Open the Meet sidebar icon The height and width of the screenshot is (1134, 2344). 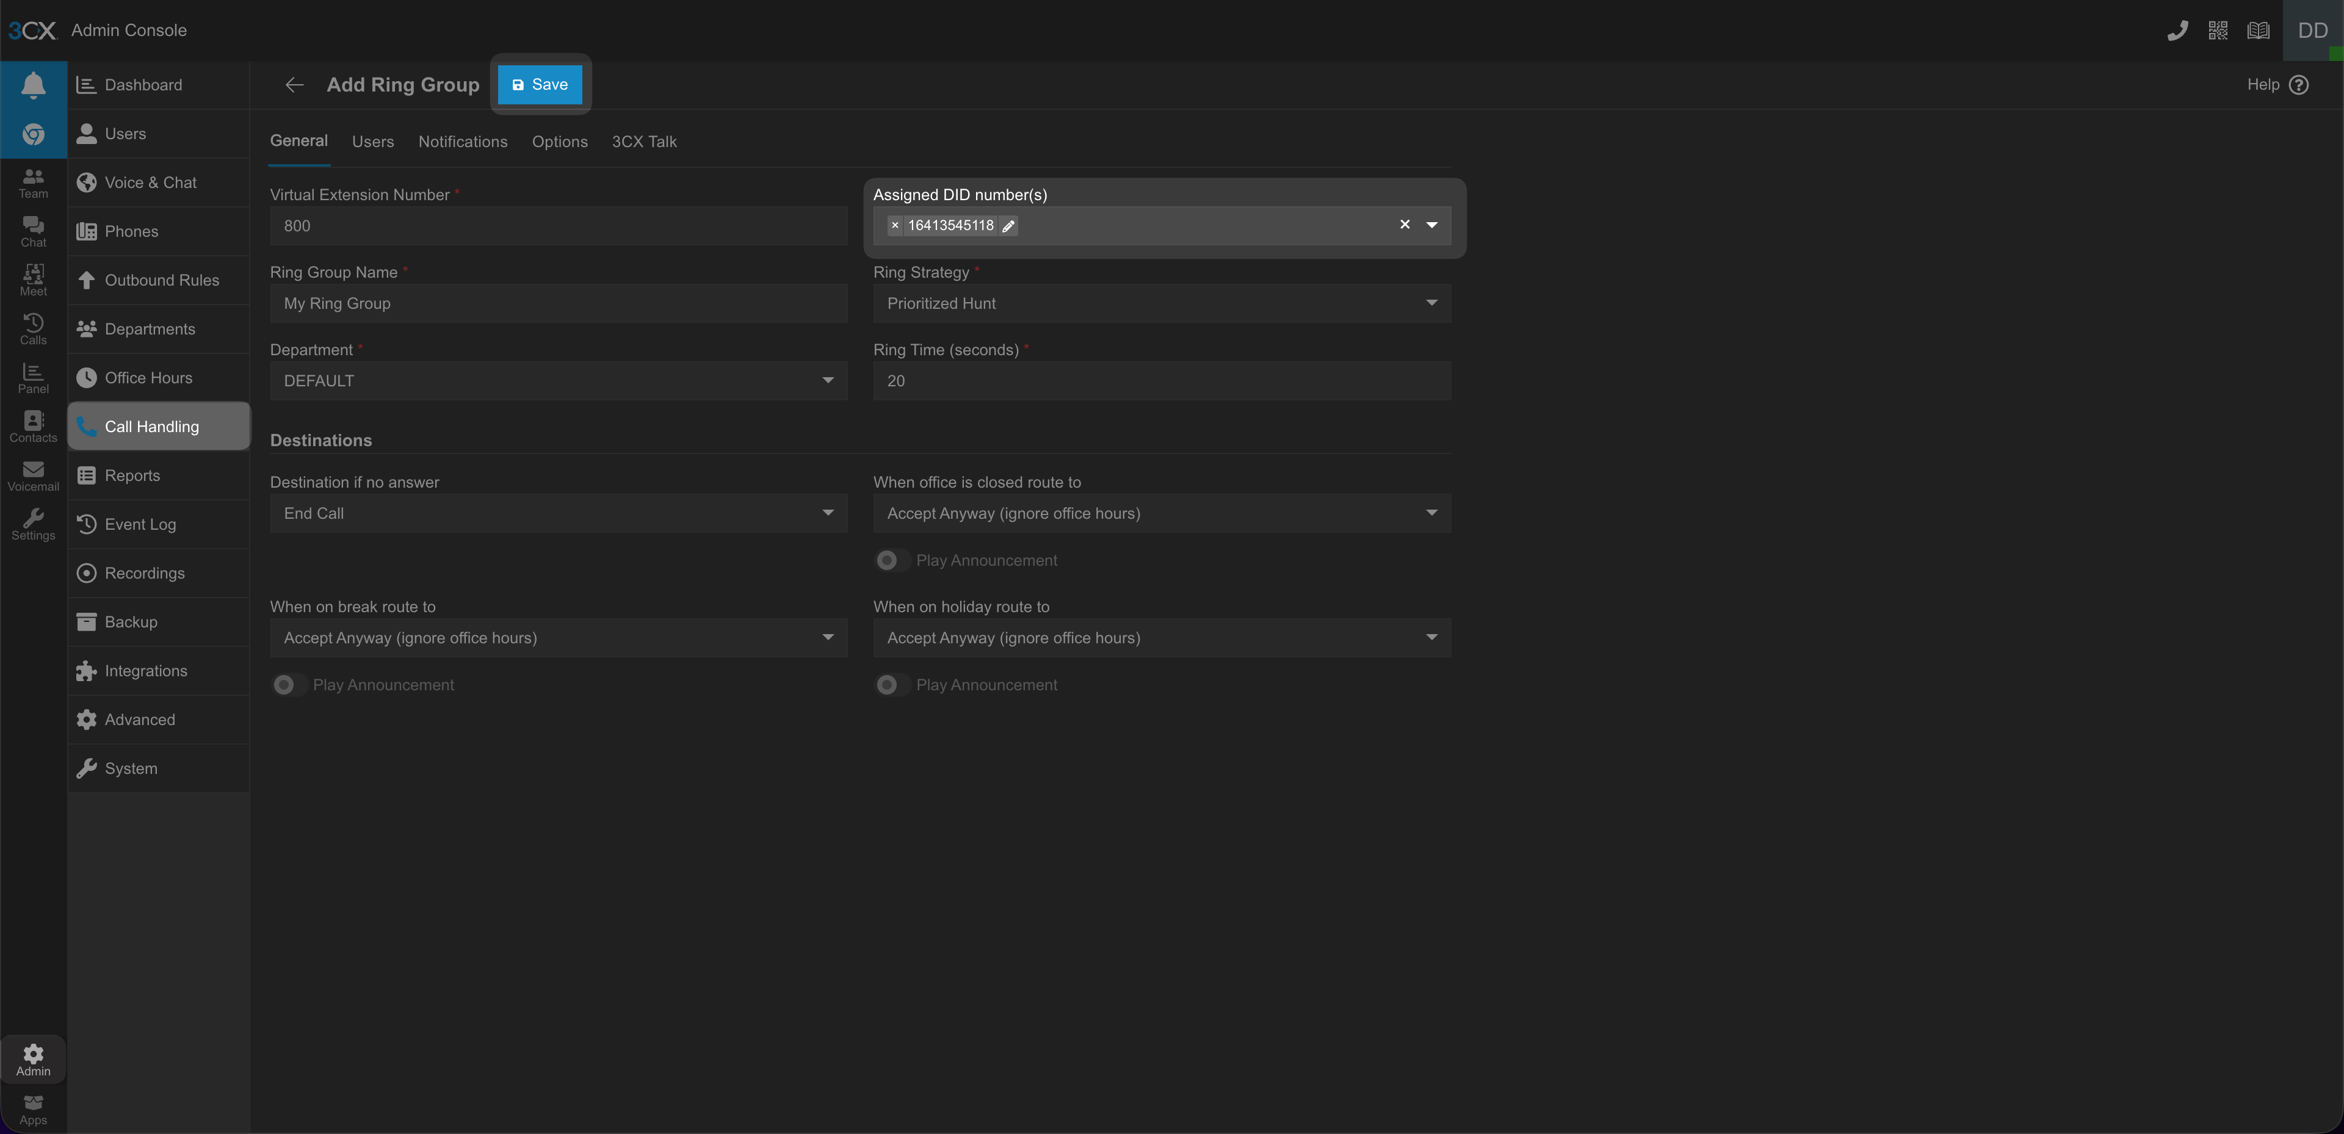pyautogui.click(x=33, y=280)
